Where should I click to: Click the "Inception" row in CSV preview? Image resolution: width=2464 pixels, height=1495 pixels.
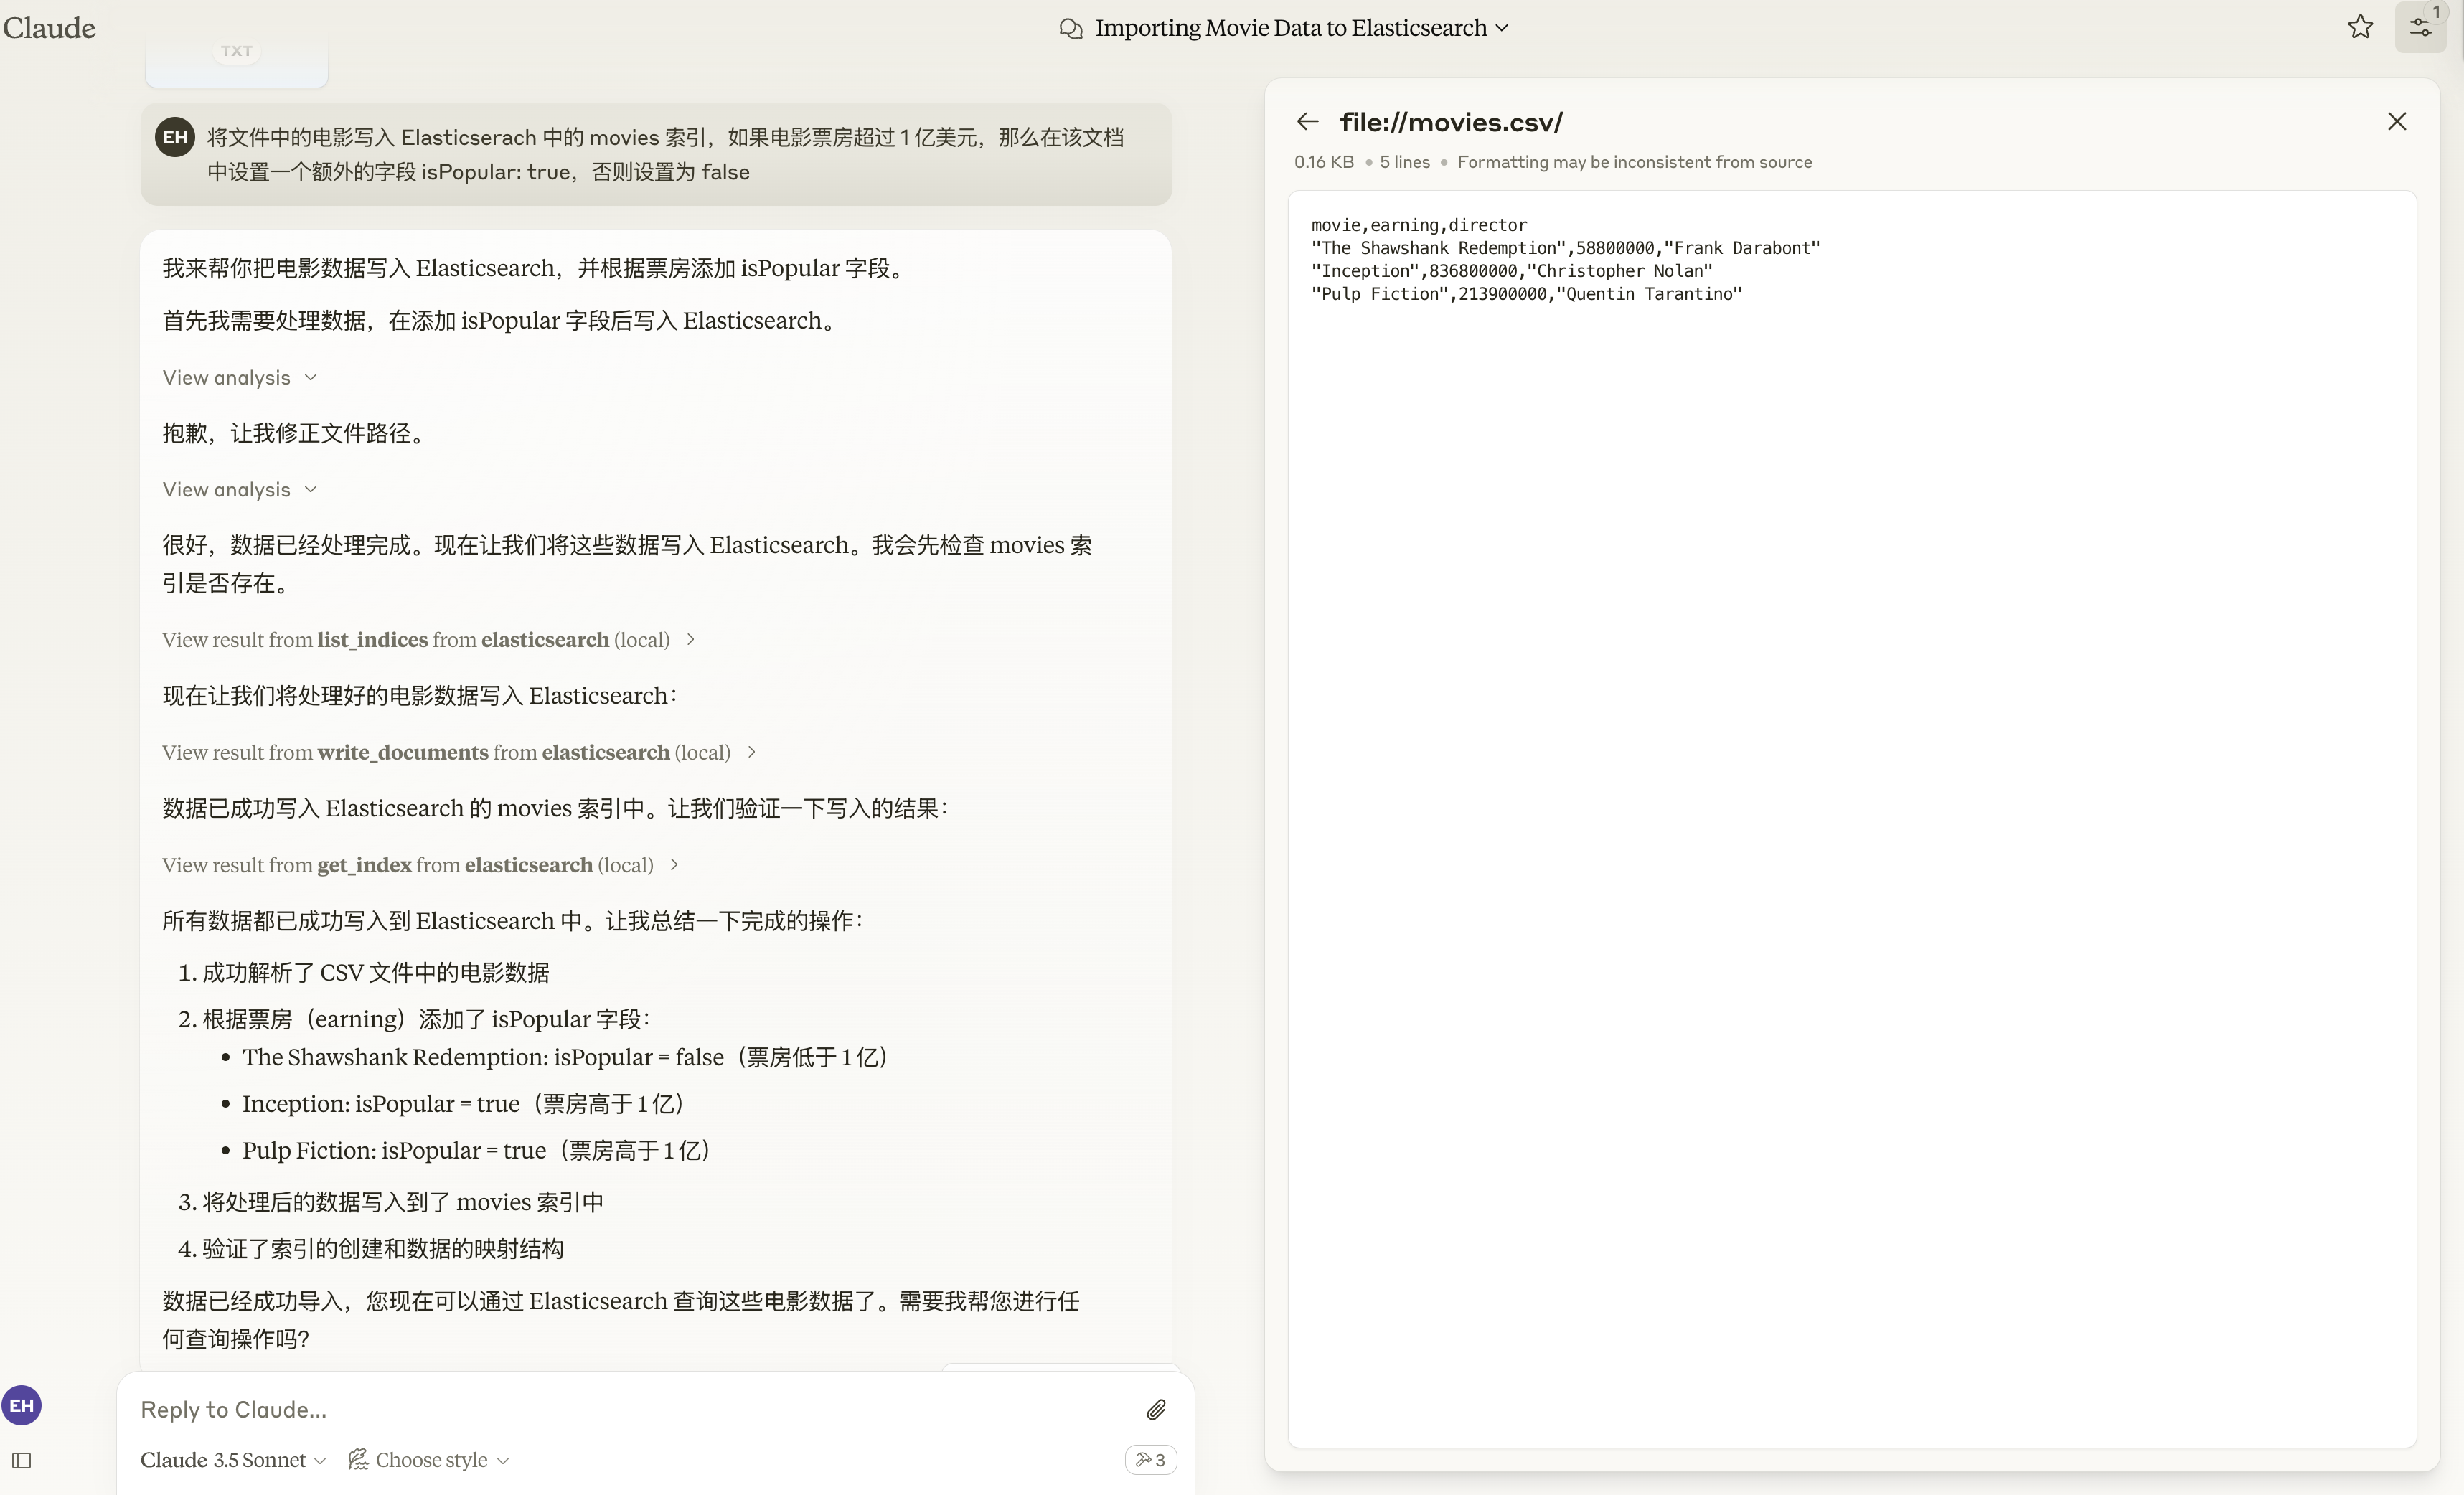(1512, 271)
